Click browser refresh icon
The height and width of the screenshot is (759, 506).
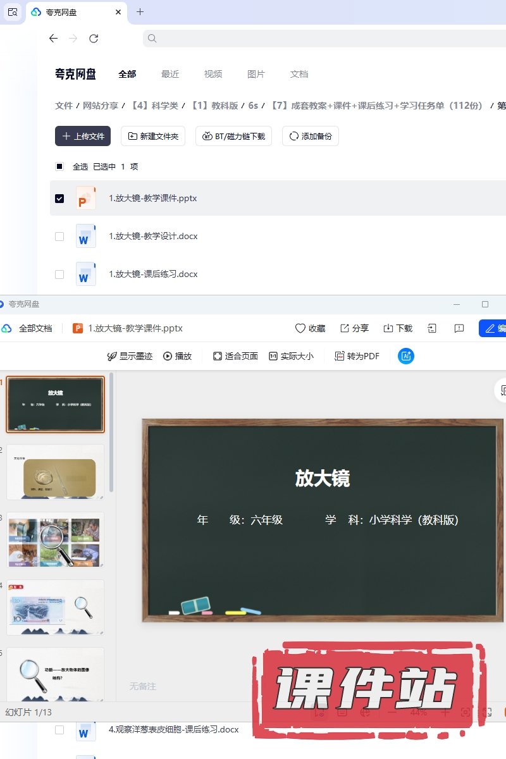click(94, 39)
